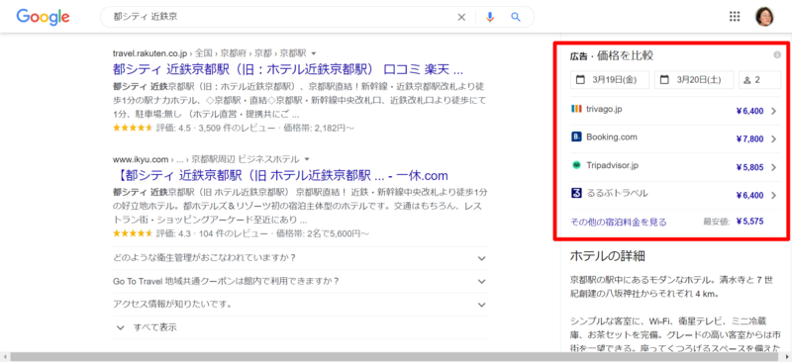This screenshot has width=792, height=362.
Task: Click the lowest price ¥5,575
Action: [x=750, y=222]
